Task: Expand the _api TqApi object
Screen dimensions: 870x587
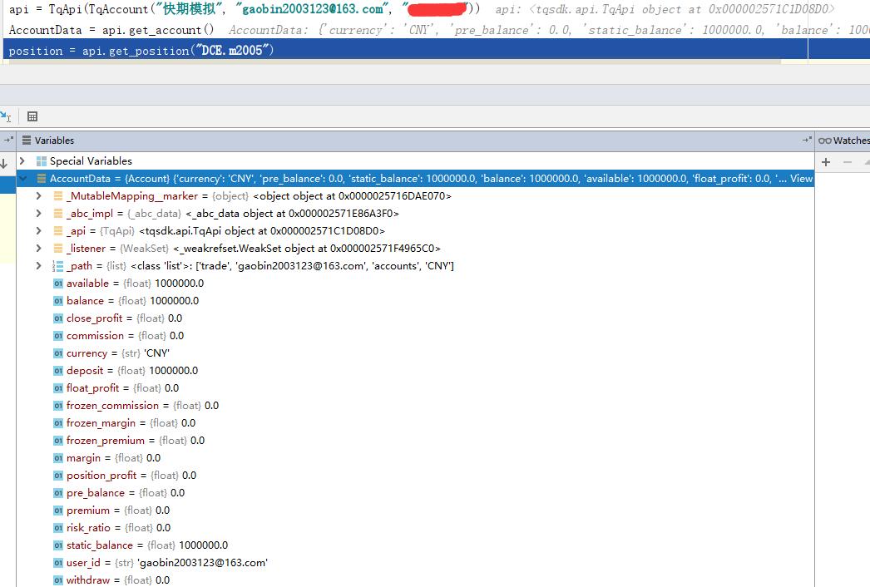Action: pos(38,231)
